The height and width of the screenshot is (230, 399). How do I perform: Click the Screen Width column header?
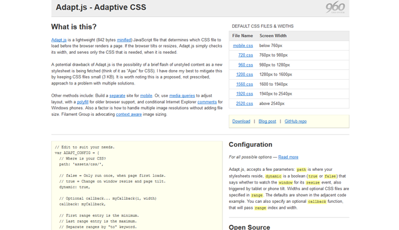tap(273, 36)
